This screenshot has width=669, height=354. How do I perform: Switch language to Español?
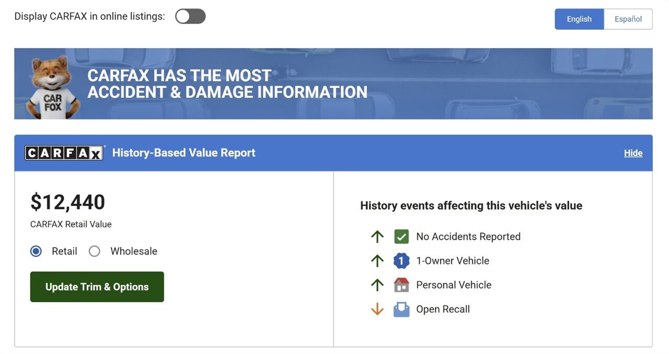628,19
